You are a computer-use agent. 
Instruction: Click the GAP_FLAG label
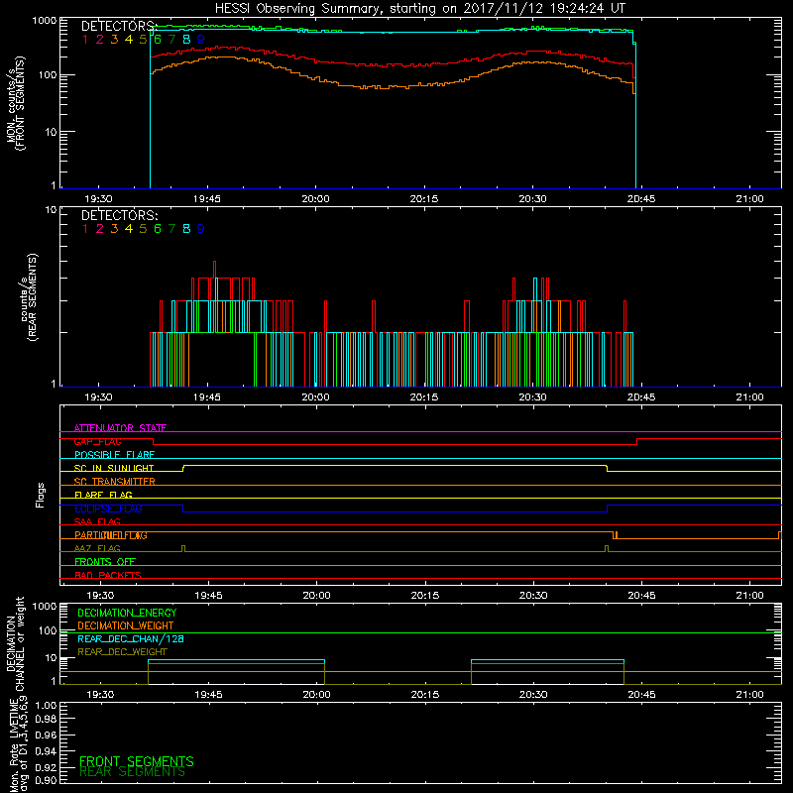[x=97, y=441]
